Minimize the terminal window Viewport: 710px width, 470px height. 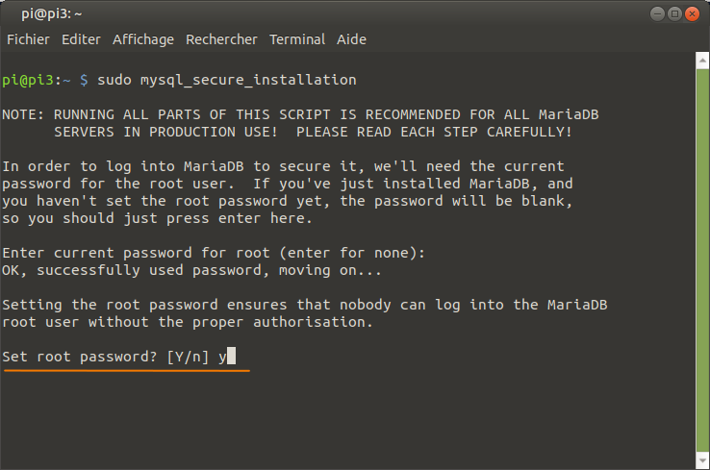coord(657,14)
